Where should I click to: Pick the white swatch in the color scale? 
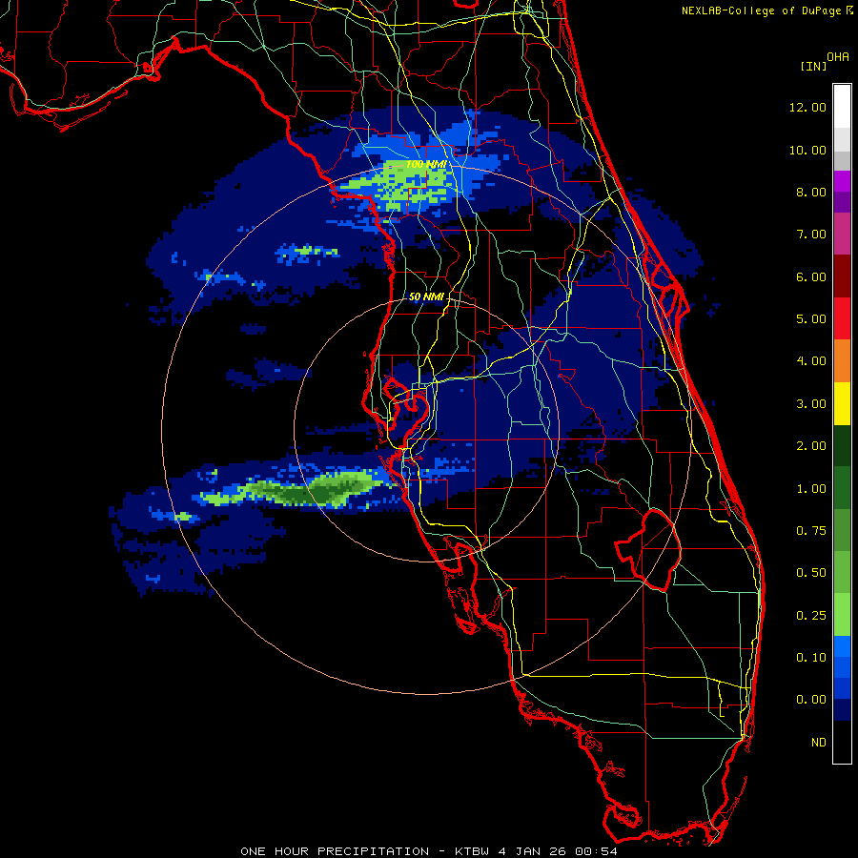pyautogui.click(x=842, y=106)
